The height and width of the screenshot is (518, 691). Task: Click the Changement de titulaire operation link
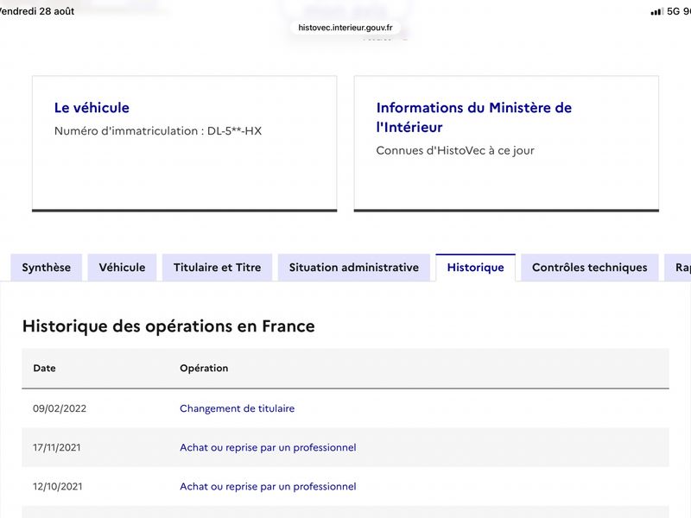pos(237,408)
